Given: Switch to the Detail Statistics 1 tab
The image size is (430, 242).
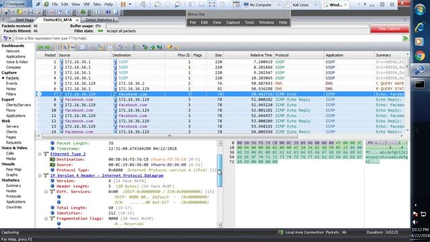Looking at the screenshot, I should [x=100, y=19].
